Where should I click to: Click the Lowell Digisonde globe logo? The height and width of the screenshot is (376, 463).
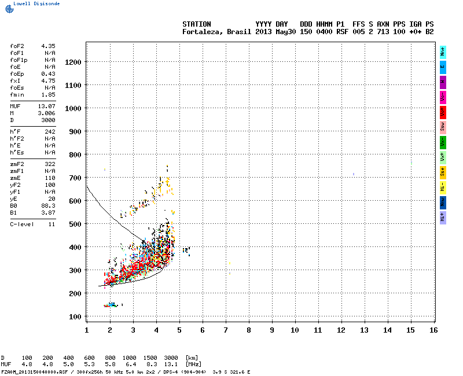(x=9, y=9)
